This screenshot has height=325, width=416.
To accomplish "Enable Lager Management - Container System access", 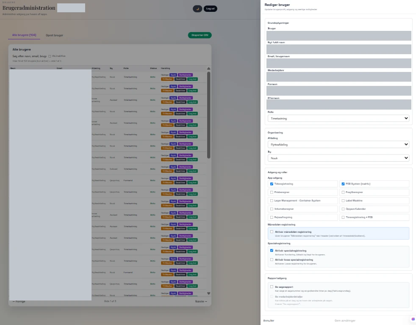I will point(272,201).
